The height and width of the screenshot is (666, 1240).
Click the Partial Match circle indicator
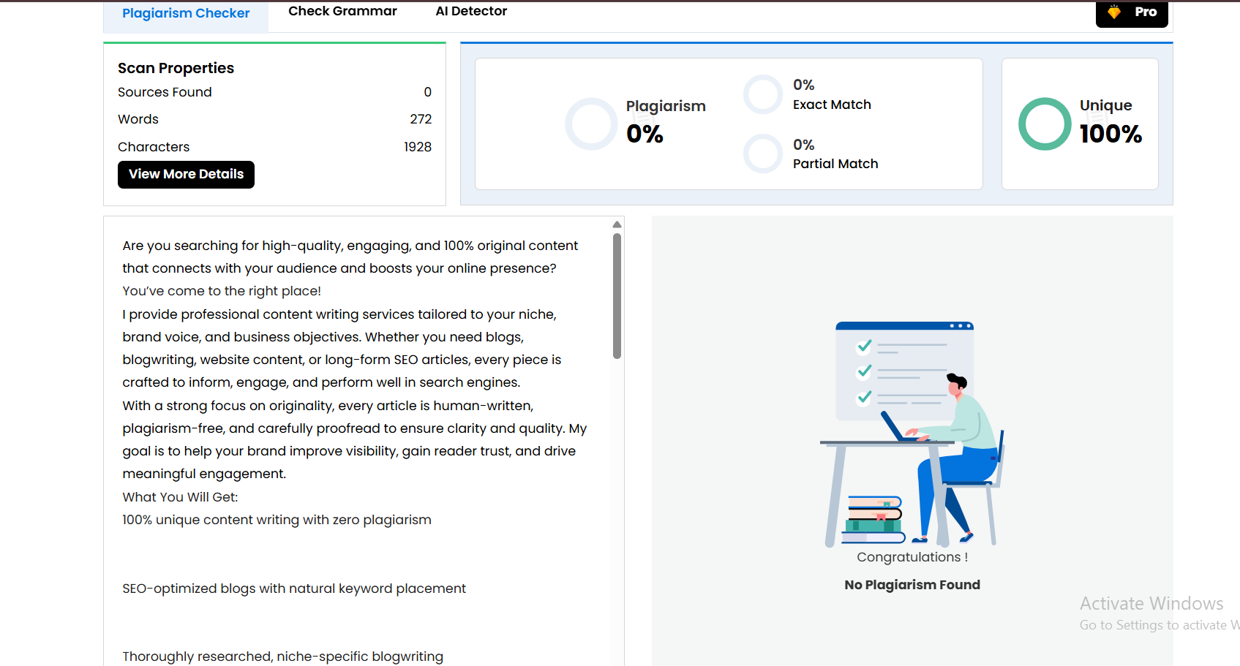pos(763,154)
